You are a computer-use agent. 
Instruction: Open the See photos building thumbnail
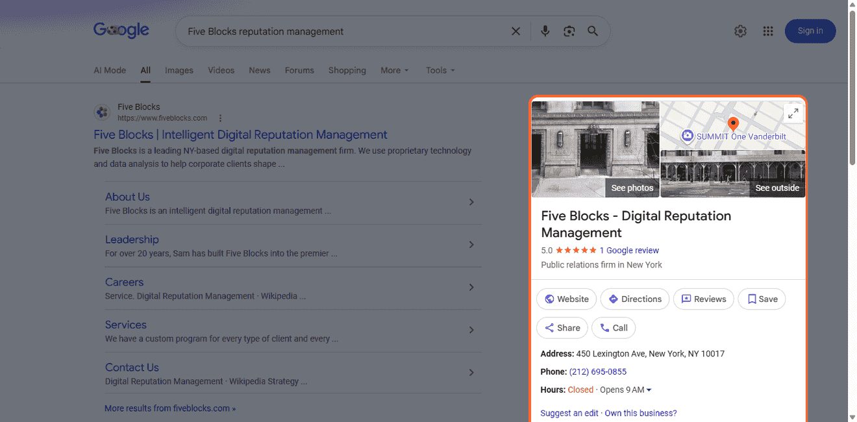click(595, 149)
